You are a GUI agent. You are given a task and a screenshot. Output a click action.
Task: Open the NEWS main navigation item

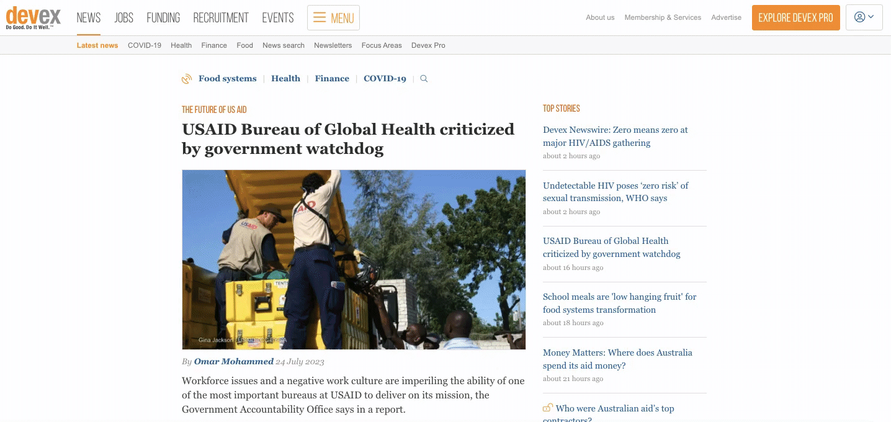(x=89, y=18)
